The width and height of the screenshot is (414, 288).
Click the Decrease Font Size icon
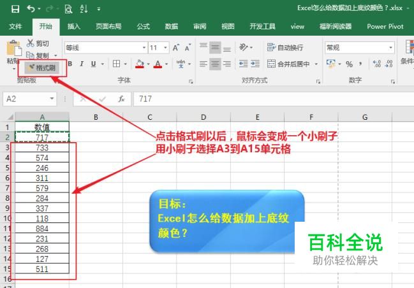click(x=188, y=48)
